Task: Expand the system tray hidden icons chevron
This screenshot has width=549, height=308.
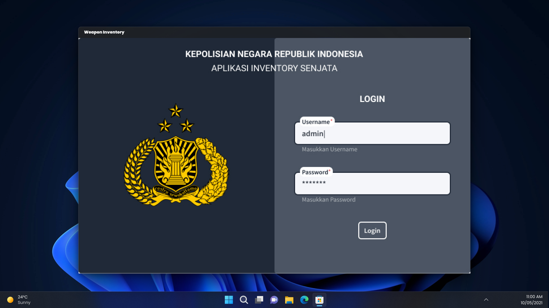Action: (x=486, y=300)
